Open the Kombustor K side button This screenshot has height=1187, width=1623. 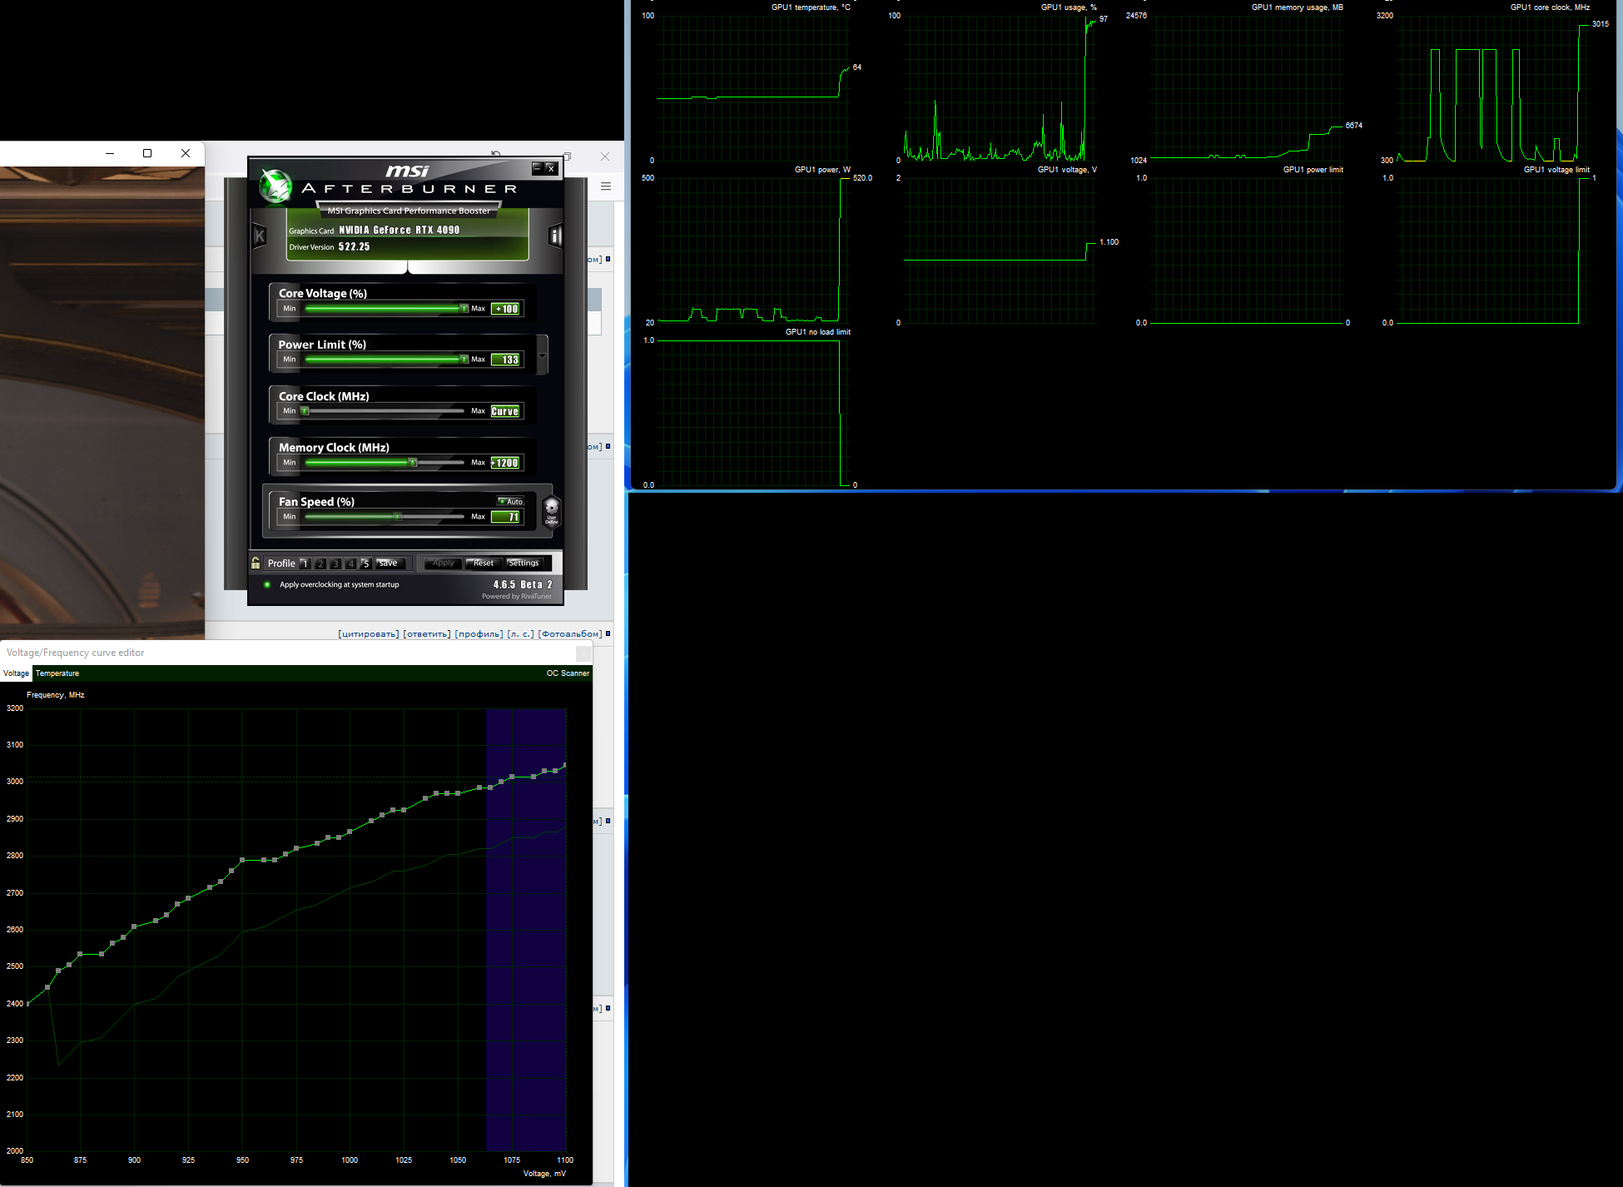259,236
